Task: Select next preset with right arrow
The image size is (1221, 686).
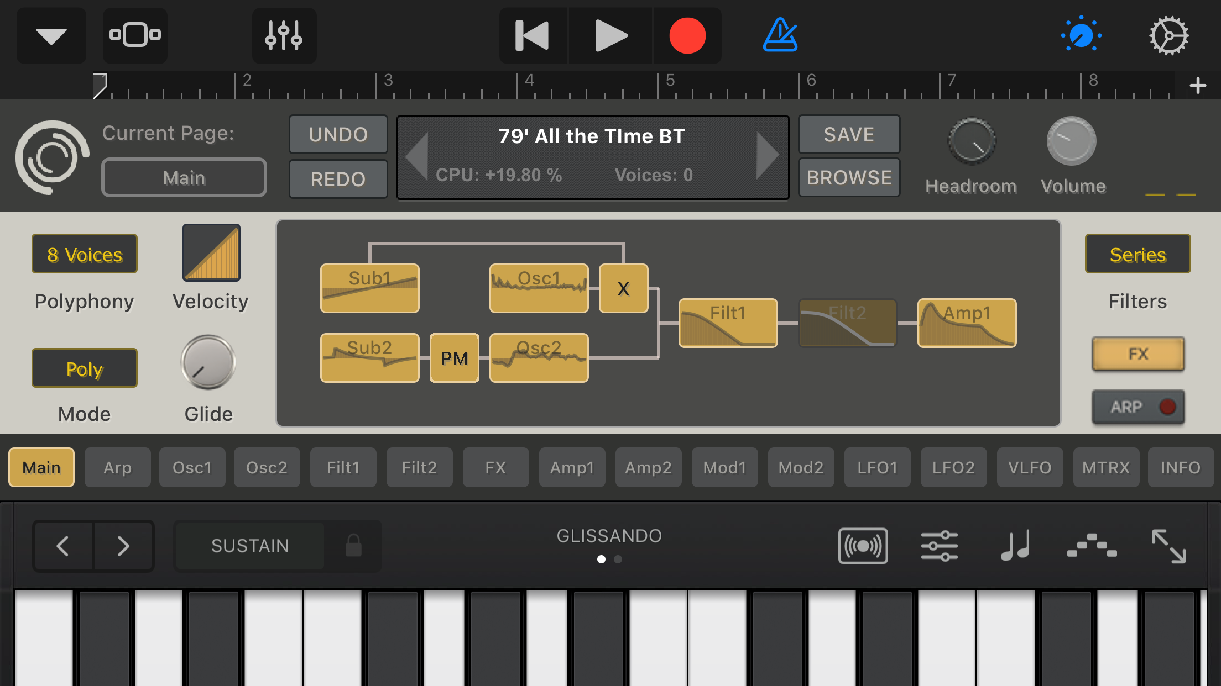Action: coord(768,156)
